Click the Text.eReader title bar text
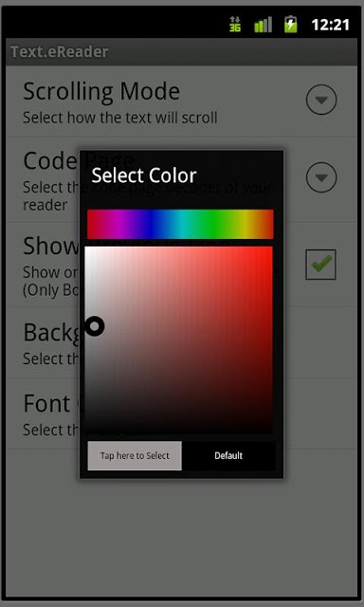The image size is (364, 607). tap(59, 52)
